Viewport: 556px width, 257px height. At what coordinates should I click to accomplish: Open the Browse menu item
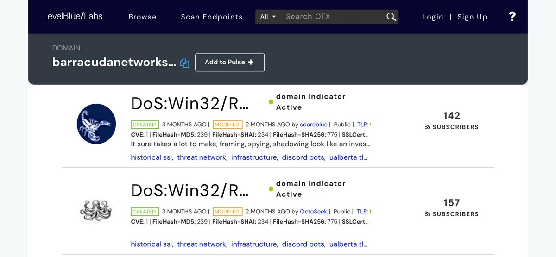142,17
